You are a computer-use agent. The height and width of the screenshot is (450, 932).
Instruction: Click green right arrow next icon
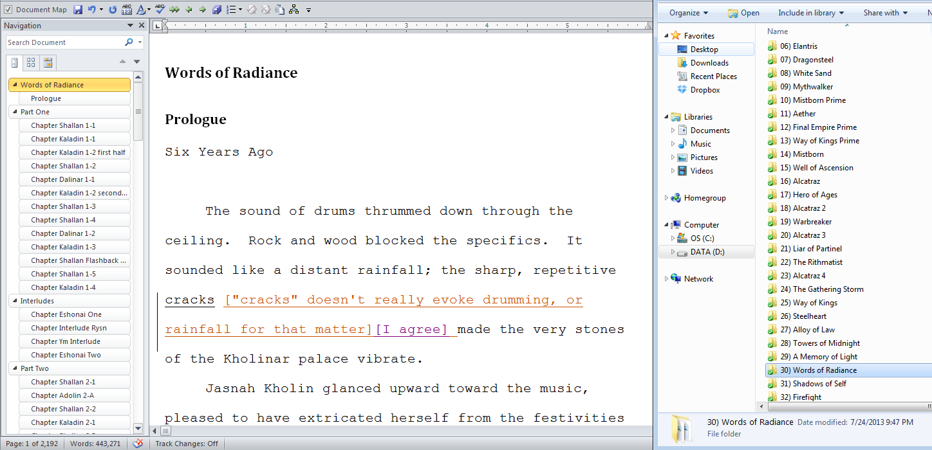(203, 10)
